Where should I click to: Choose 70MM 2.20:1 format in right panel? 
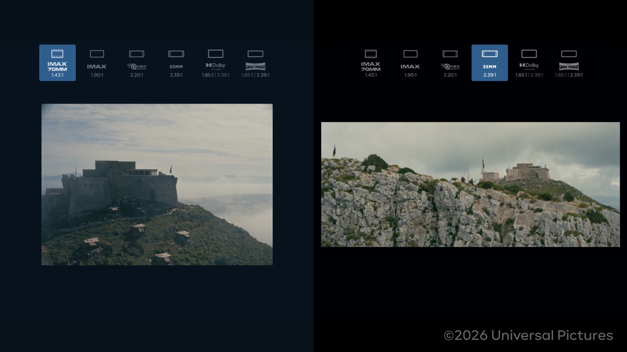coord(450,63)
